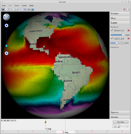Uncheck the ERSST layer checkbox
The width and height of the screenshot is (131, 134).
coord(112,30)
